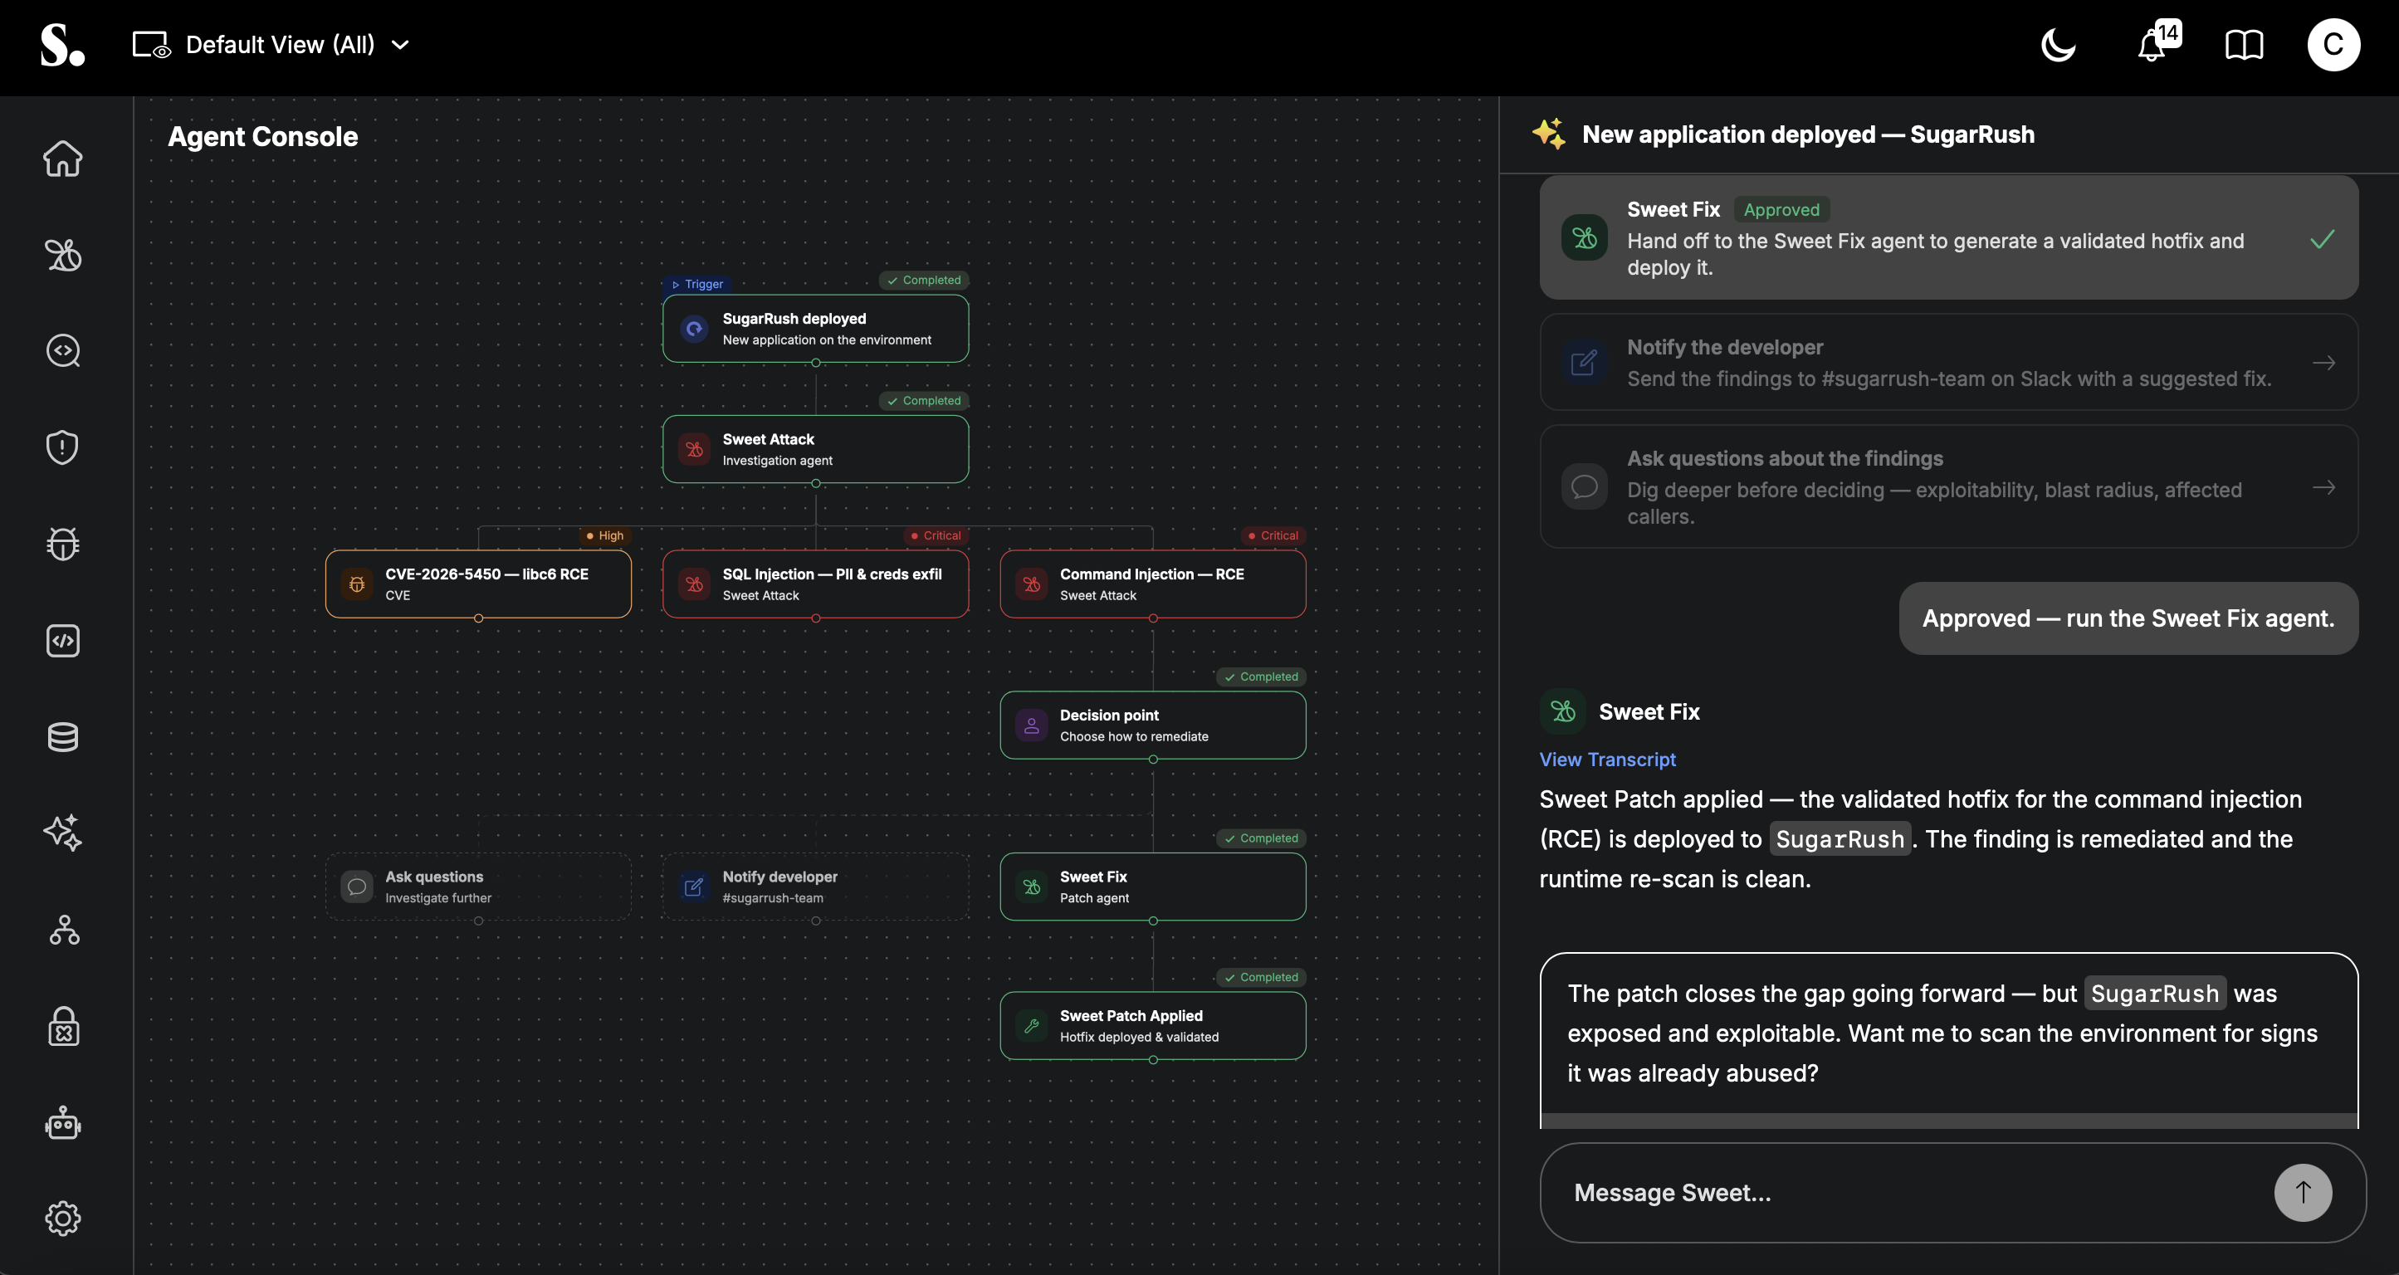Click the Completed badge above the SugarRush deployed node
The image size is (2399, 1275).
924,281
